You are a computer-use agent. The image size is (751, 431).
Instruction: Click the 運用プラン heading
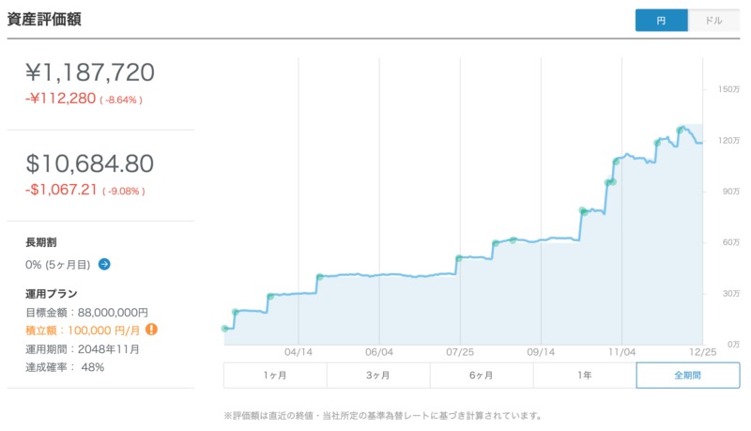pyautogui.click(x=52, y=294)
